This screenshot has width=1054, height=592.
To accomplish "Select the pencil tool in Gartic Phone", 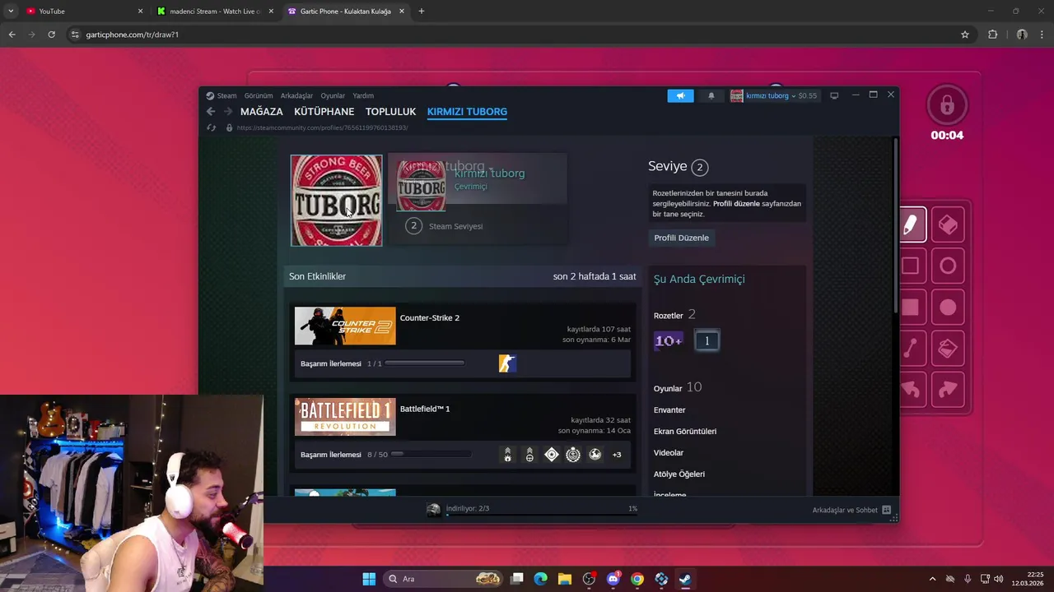I will point(912,224).
